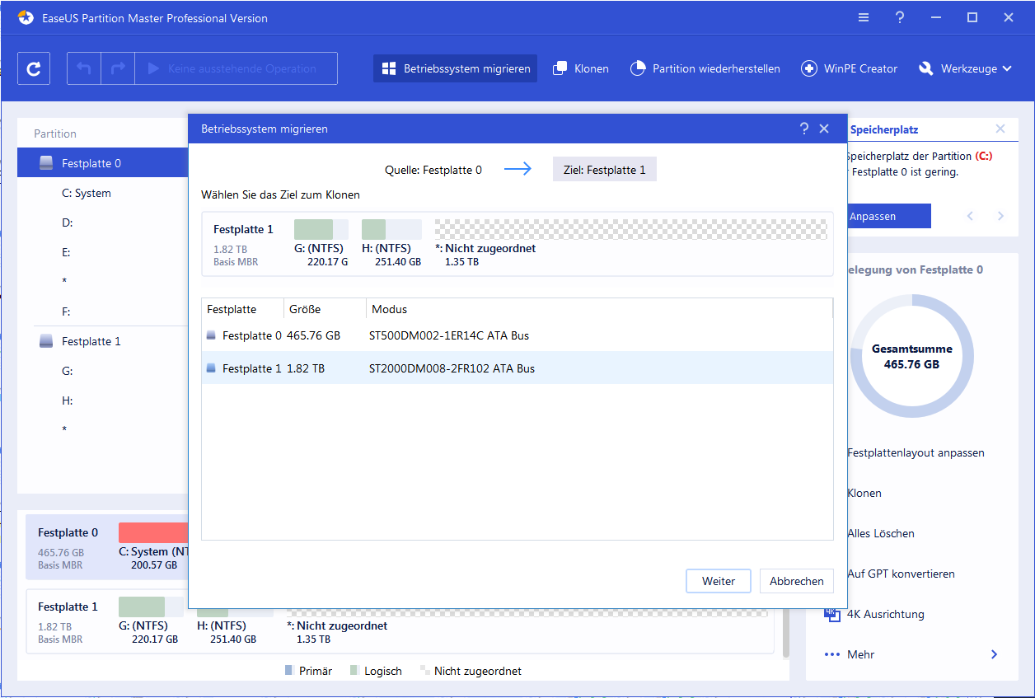
Task: Open Betriebssystem migrieren from the toolbar
Action: [455, 68]
